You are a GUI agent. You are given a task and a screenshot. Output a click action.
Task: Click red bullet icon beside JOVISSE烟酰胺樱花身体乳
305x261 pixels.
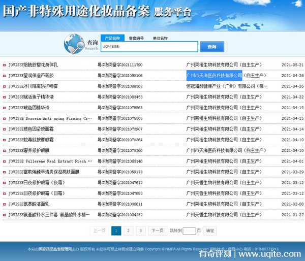(x=5, y=65)
